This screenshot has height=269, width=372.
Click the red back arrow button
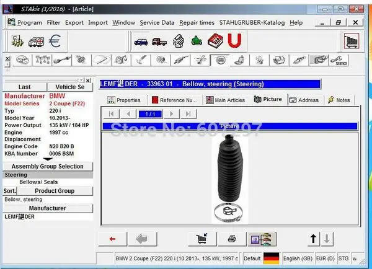[x=113, y=239]
